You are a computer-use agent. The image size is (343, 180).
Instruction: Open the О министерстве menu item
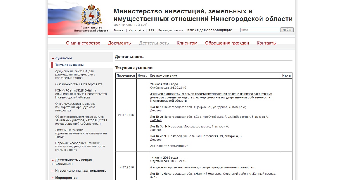click(x=83, y=43)
